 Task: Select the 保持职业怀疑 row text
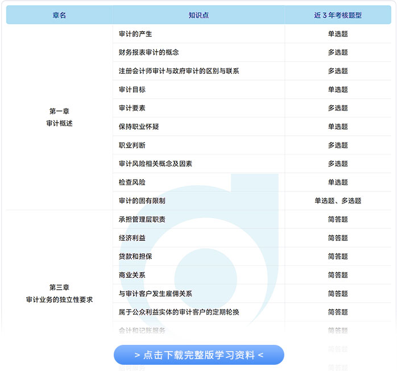click(139, 127)
